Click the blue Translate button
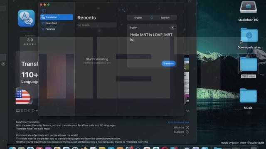The width and height of the screenshot is (266, 149). [x=168, y=63]
